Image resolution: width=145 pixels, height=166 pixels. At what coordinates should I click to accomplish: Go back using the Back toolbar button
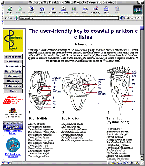[x=9, y=10]
